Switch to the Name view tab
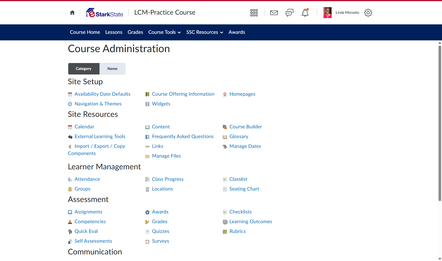The width and height of the screenshot is (442, 261). tap(112, 69)
